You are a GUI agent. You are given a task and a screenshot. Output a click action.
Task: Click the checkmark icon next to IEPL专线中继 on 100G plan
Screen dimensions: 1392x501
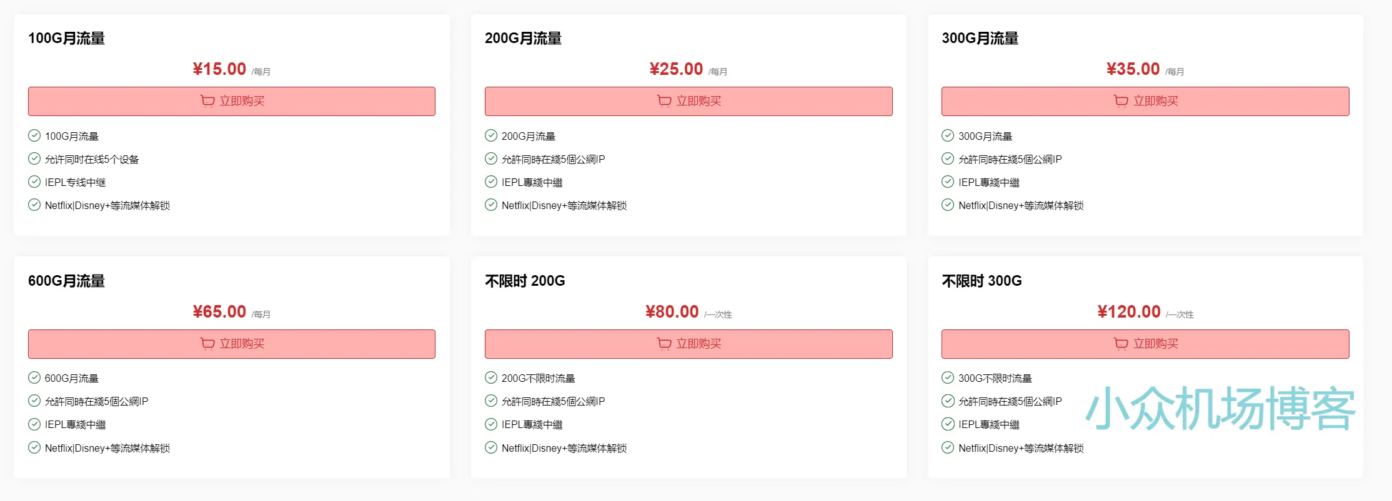pos(34,182)
